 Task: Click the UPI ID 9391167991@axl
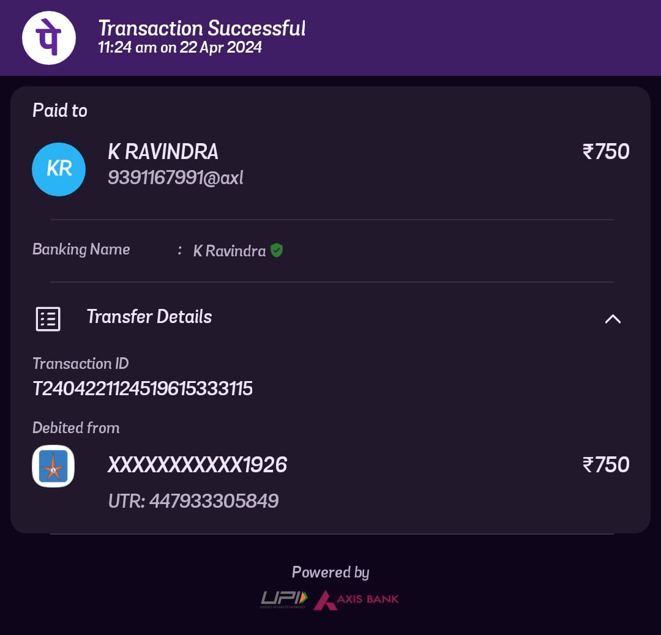(176, 178)
